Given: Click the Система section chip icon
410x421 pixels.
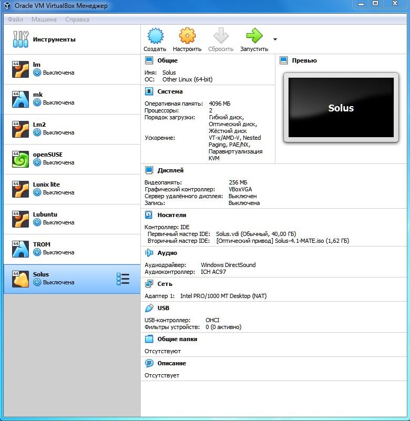Looking at the screenshot, I should (x=149, y=91).
